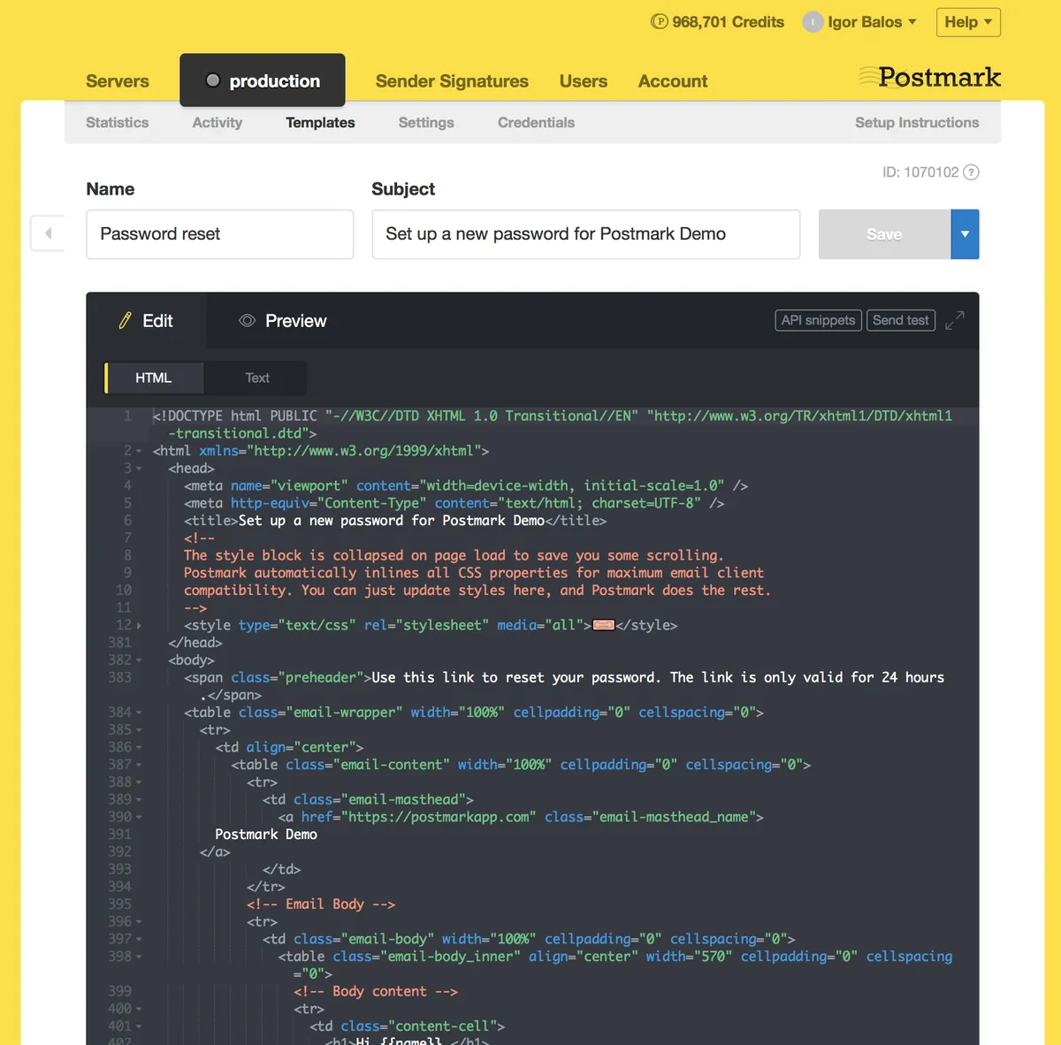The height and width of the screenshot is (1045, 1061).
Task: Click the fullscreen expand editor icon
Action: tap(954, 320)
